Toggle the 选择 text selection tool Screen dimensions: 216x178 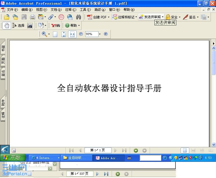click(18, 25)
